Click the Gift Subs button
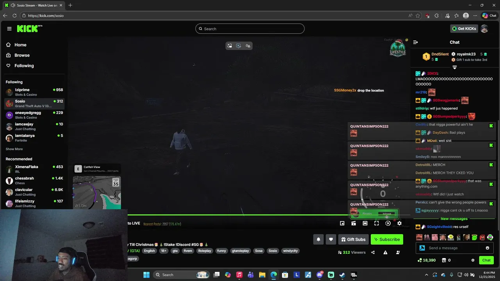The image size is (500, 281). (353, 239)
